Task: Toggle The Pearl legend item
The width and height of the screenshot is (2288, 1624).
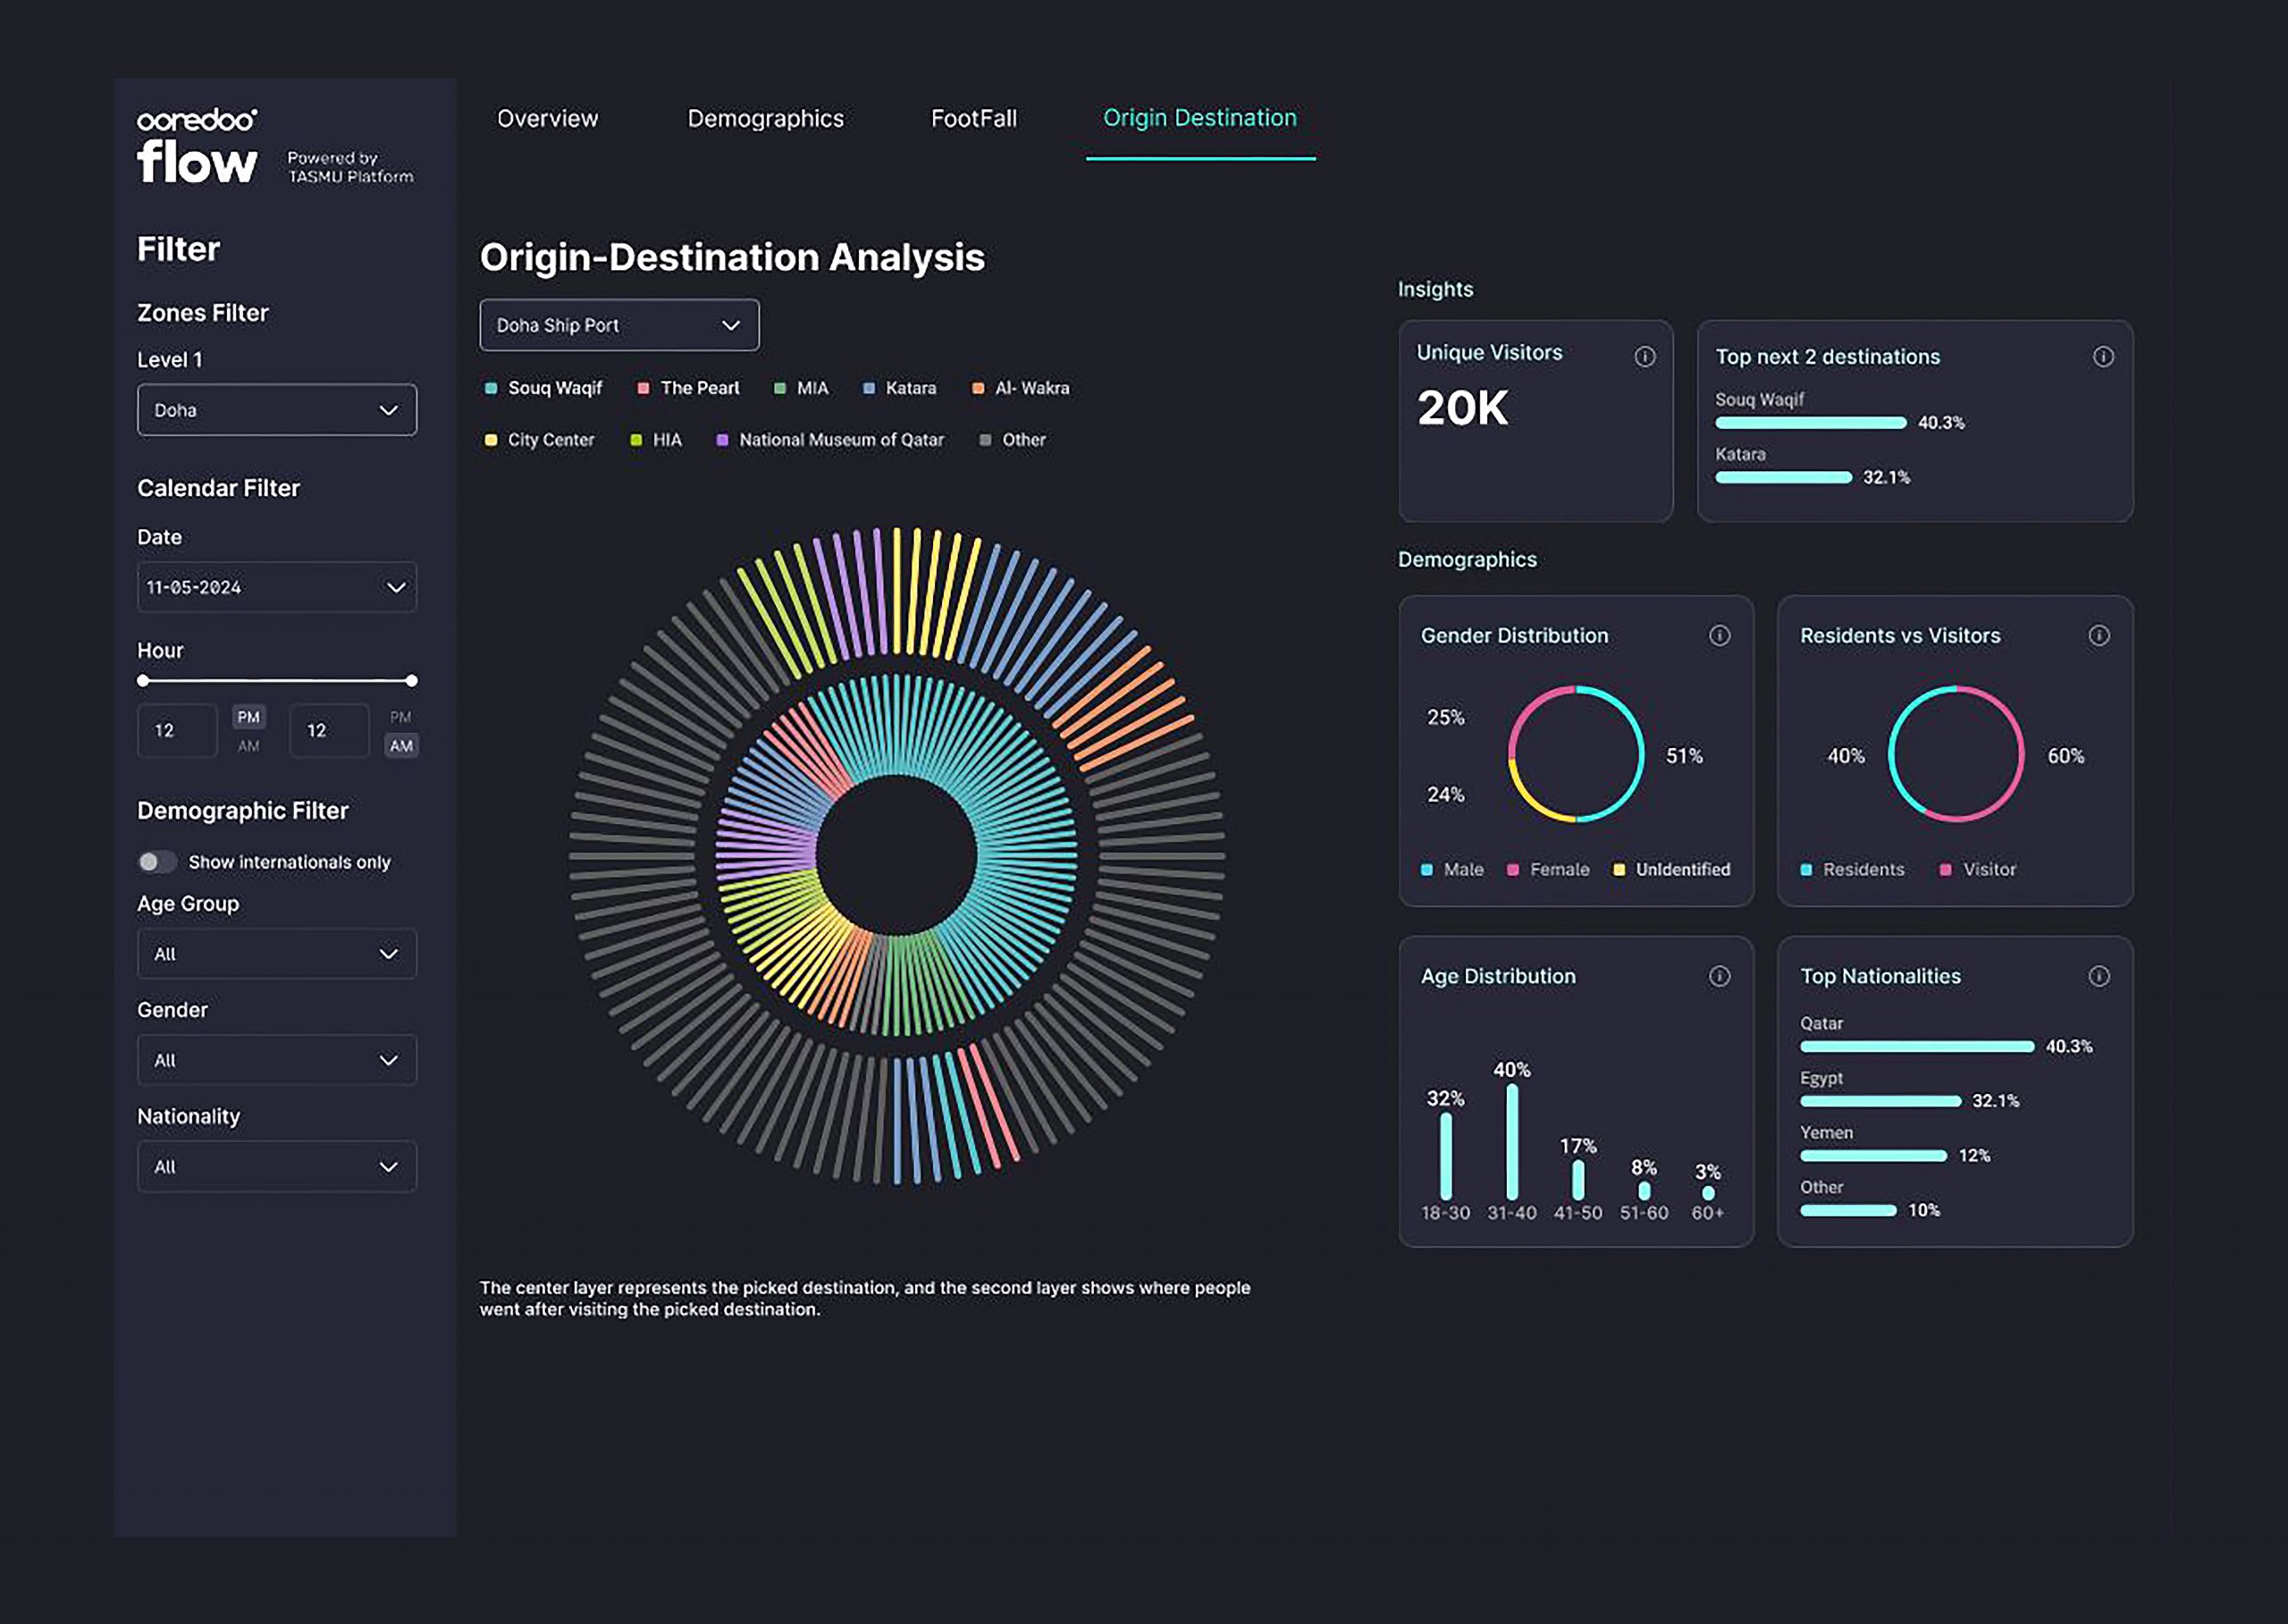Action: tap(688, 388)
